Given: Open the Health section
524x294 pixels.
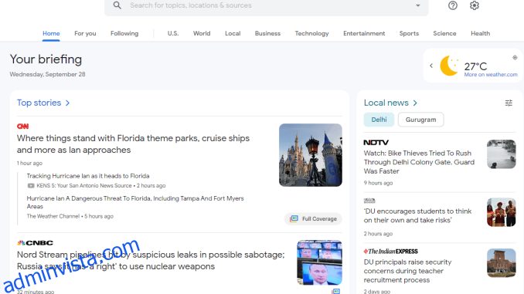Looking at the screenshot, I should pos(480,33).
